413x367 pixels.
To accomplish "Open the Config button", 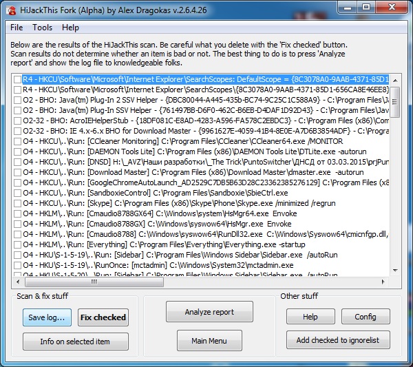I will [366, 317].
